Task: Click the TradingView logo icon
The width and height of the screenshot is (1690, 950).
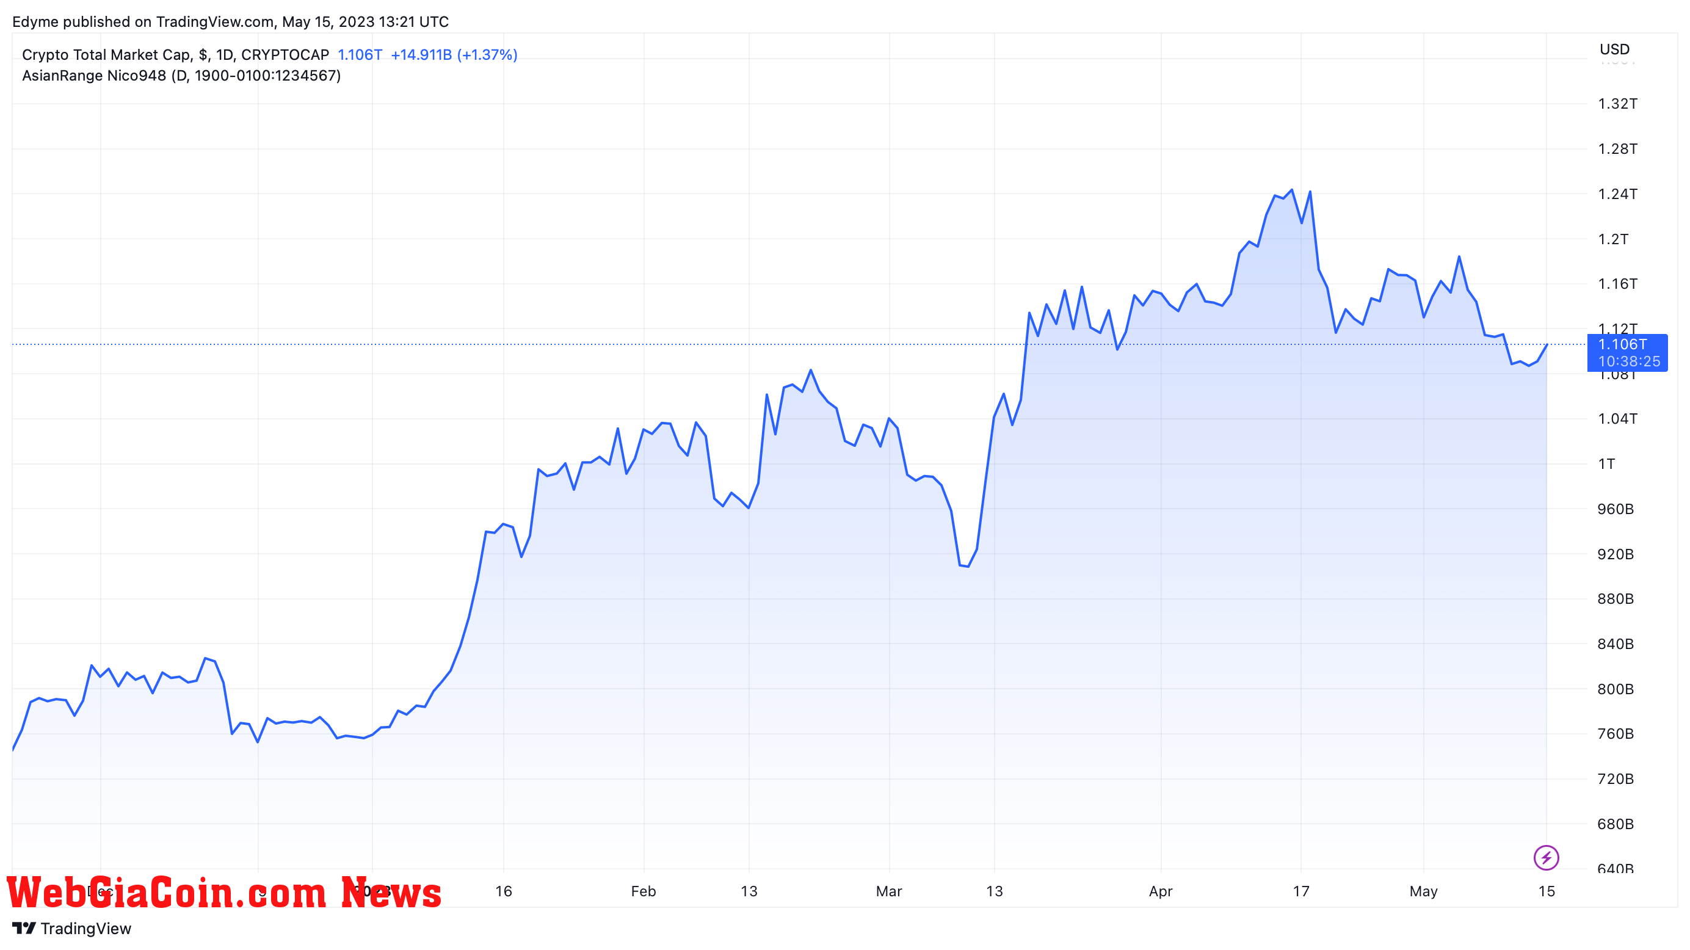Action: pyautogui.click(x=24, y=927)
